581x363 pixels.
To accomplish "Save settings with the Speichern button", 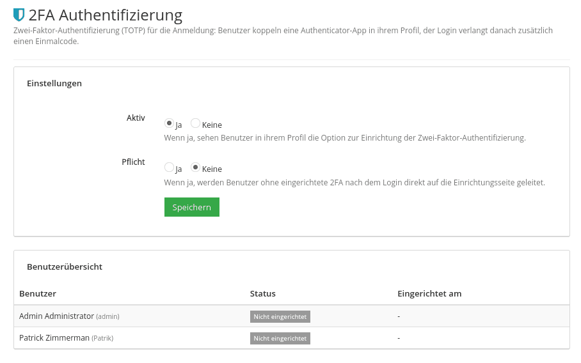I will pyautogui.click(x=191, y=207).
